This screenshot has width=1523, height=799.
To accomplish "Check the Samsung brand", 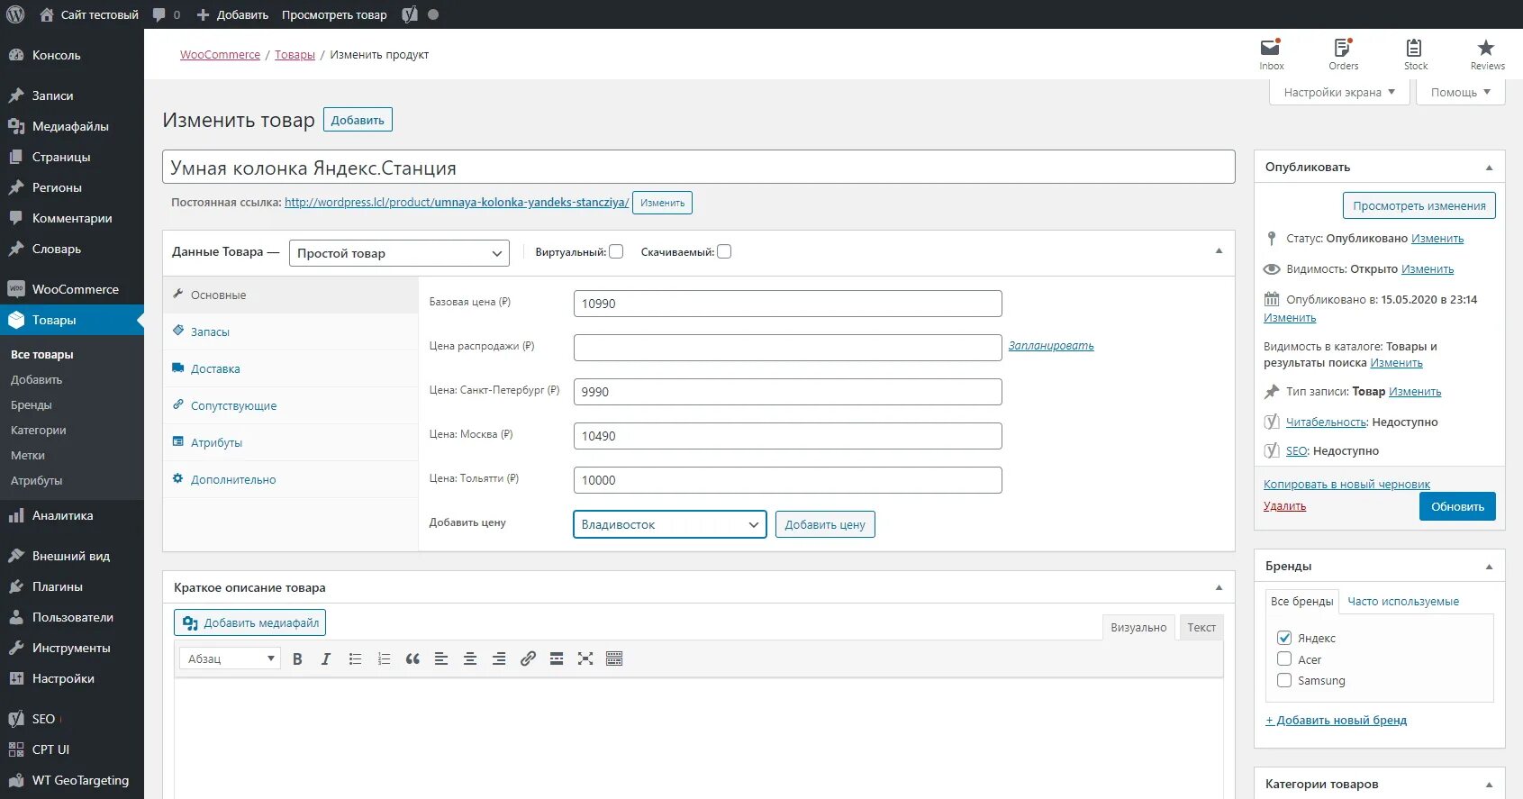I will [x=1284, y=681].
